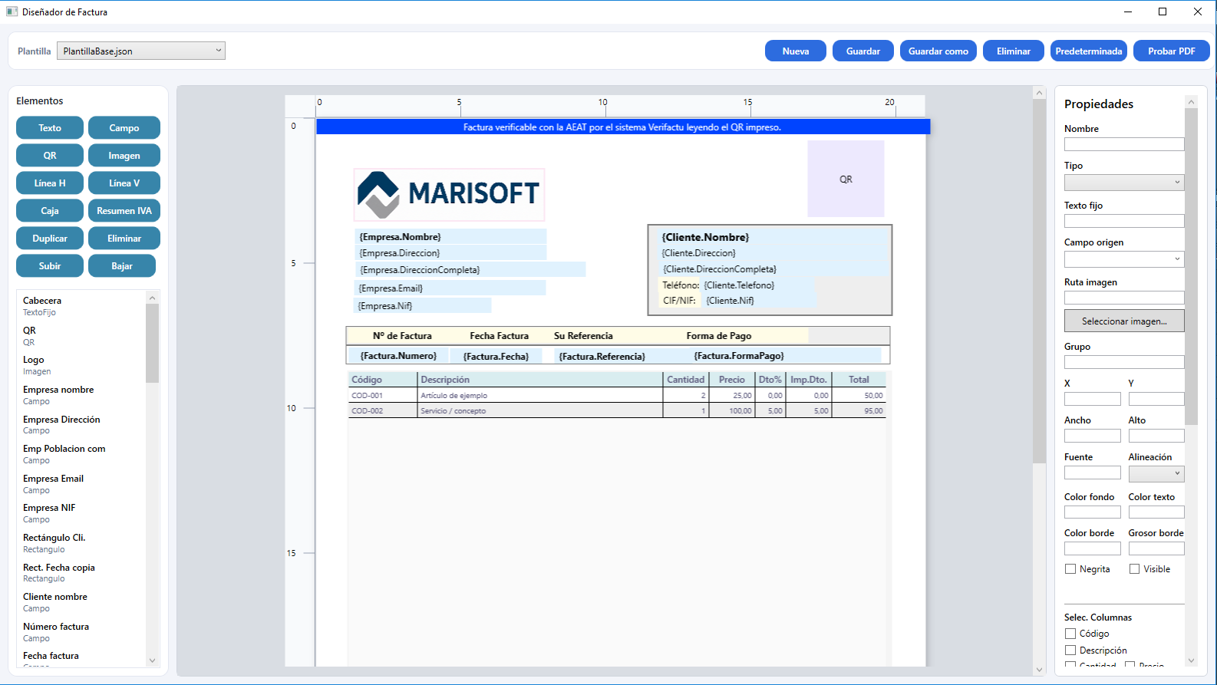
Task: Open the Tipo dropdown
Action: click(x=1124, y=183)
